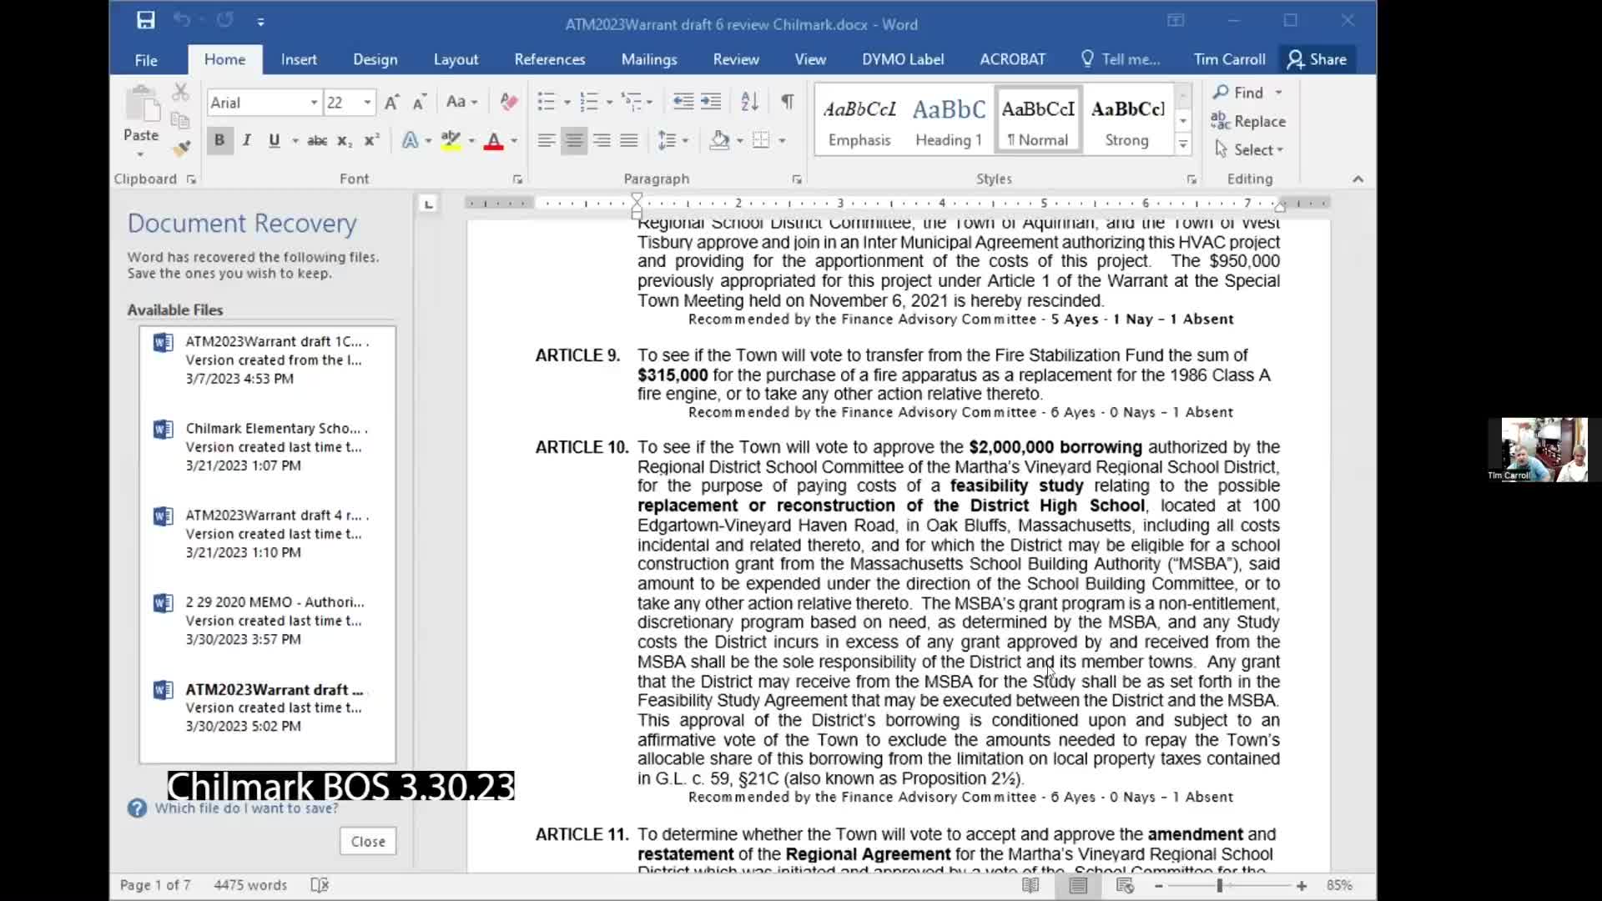Click the Line and Paragraph Spacing icon
This screenshot has height=901, width=1602.
(667, 141)
